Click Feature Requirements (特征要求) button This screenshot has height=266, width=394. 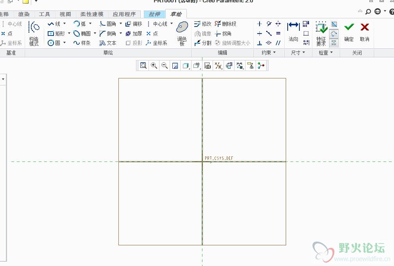click(321, 33)
